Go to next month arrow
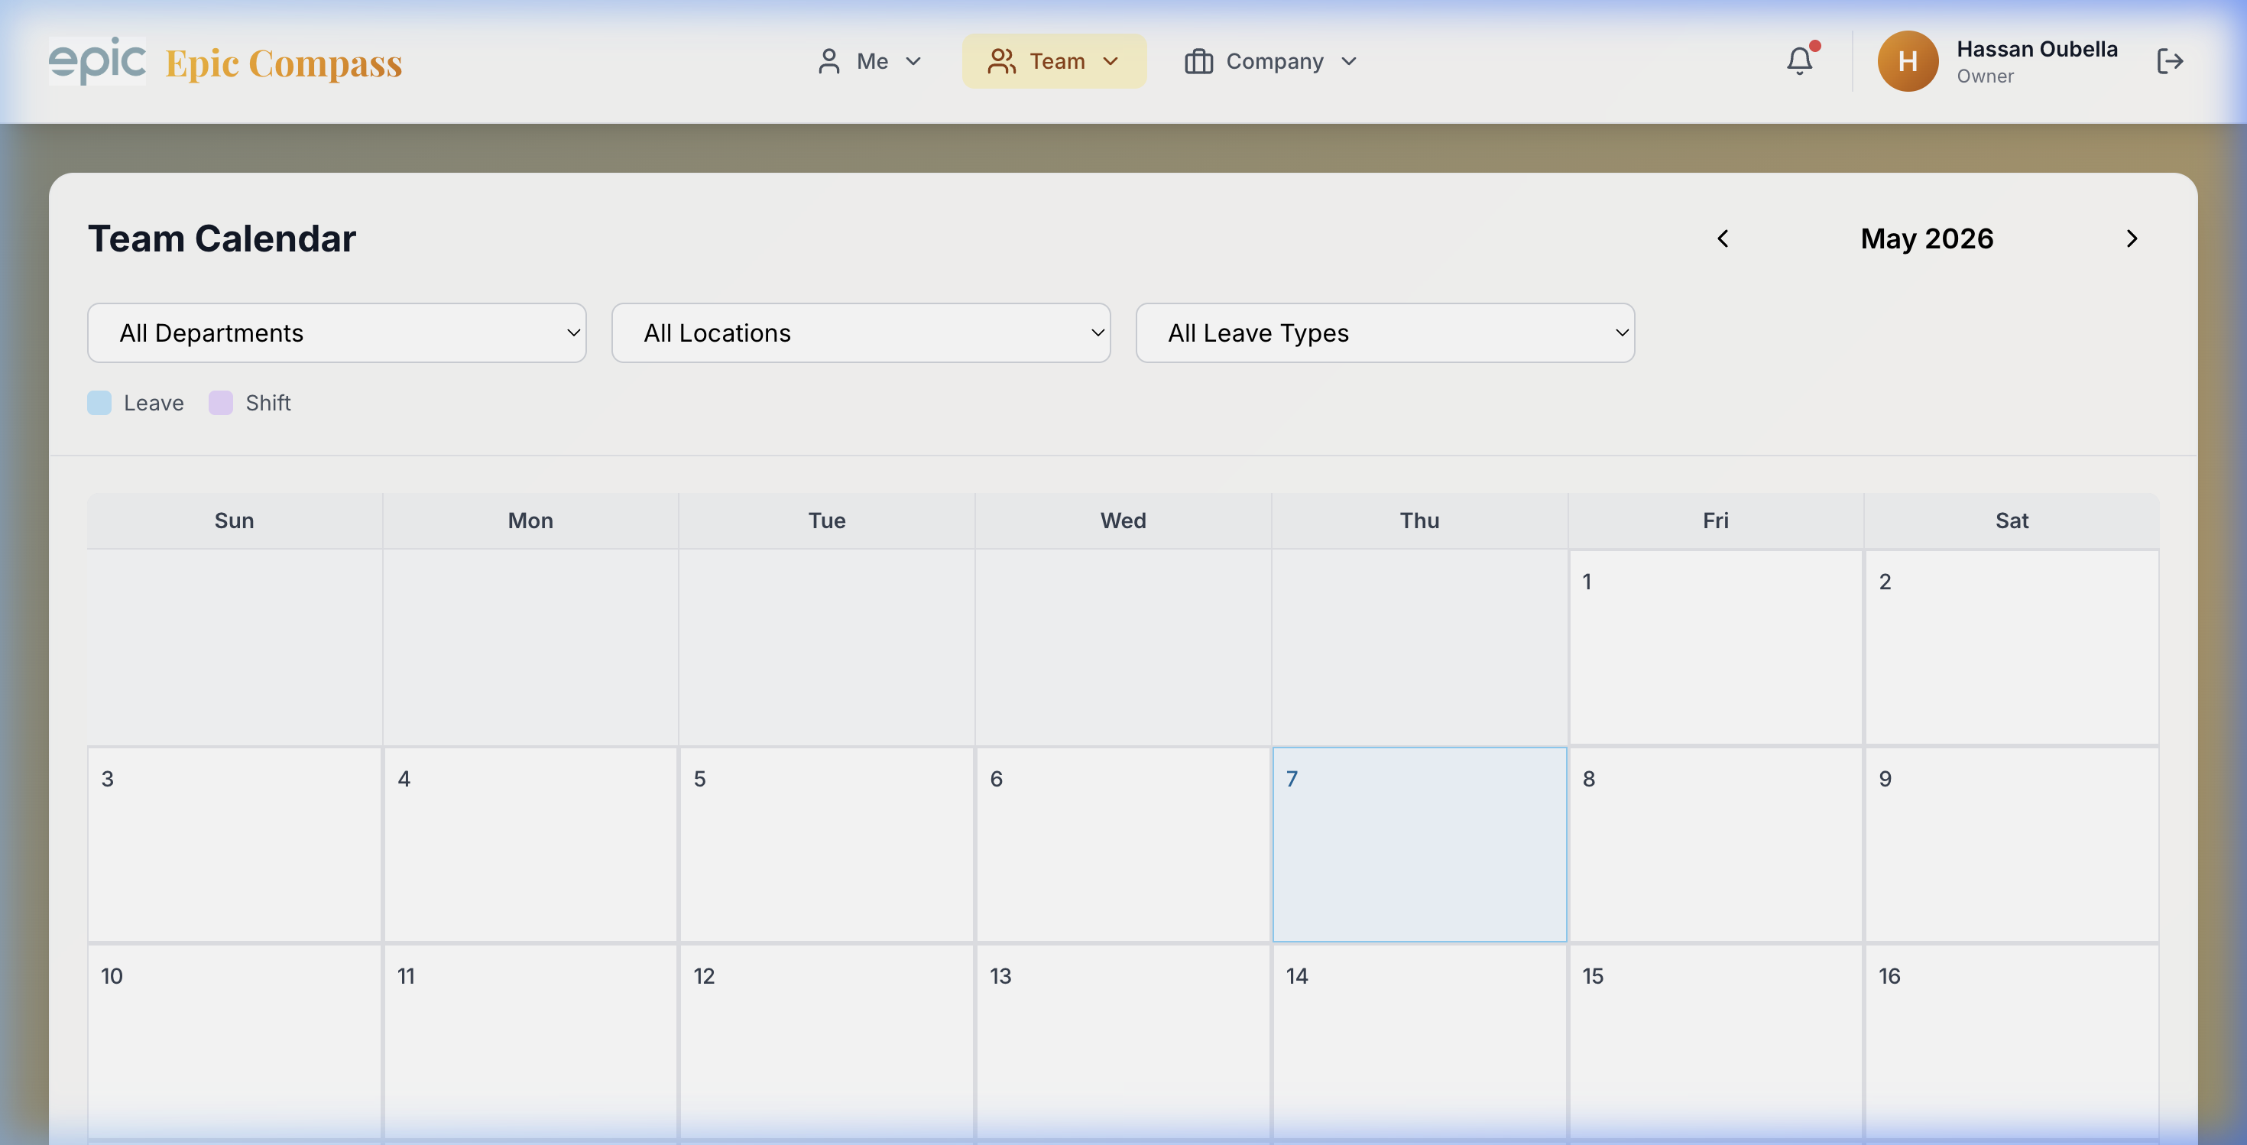Viewport: 2247px width, 1145px height. [2132, 239]
